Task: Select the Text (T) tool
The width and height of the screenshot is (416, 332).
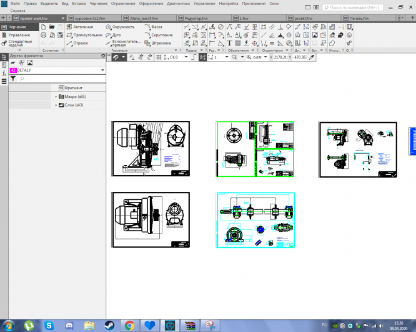Action: [x=229, y=43]
